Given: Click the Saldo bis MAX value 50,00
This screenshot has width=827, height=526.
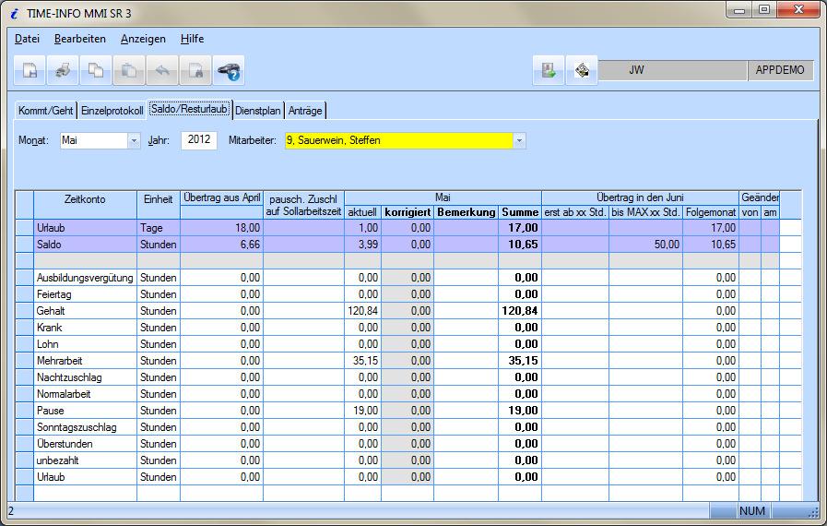Looking at the screenshot, I should pos(645,245).
